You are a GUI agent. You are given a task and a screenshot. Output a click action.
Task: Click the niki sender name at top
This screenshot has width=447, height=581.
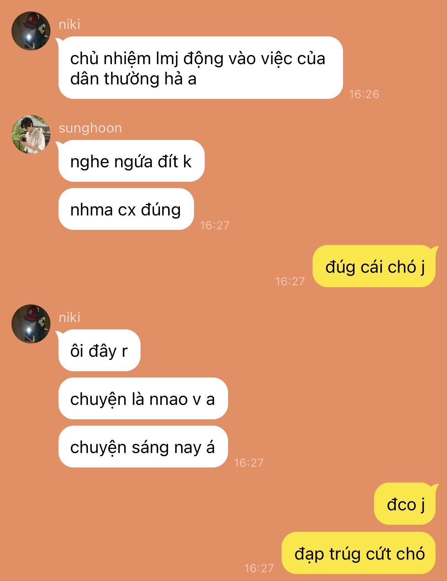pos(70,24)
